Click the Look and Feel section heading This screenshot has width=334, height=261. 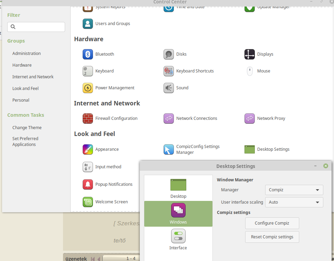click(95, 134)
